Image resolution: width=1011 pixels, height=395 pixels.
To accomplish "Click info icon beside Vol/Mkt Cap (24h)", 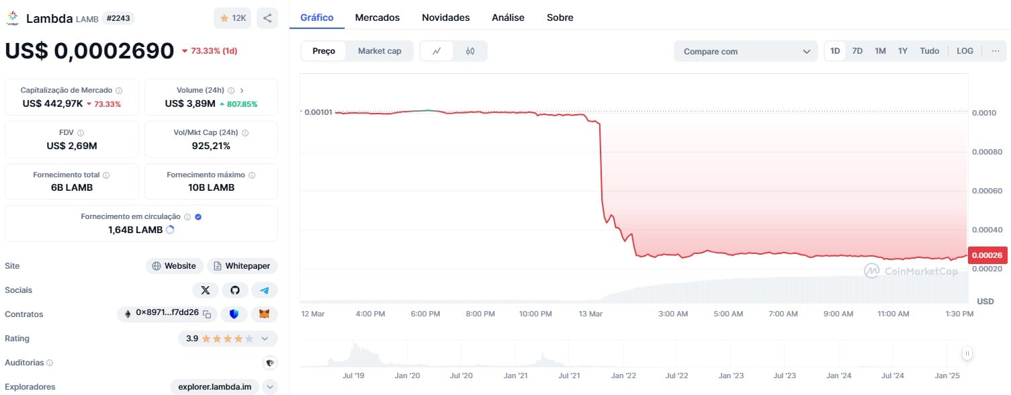I will [x=245, y=133].
